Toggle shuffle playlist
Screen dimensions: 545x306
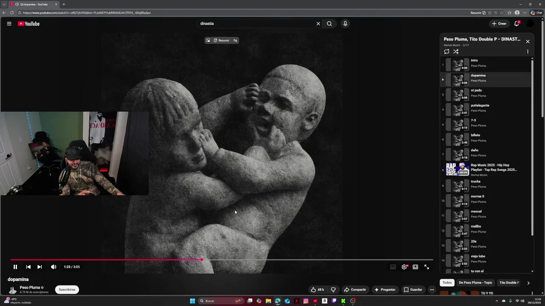456,51
